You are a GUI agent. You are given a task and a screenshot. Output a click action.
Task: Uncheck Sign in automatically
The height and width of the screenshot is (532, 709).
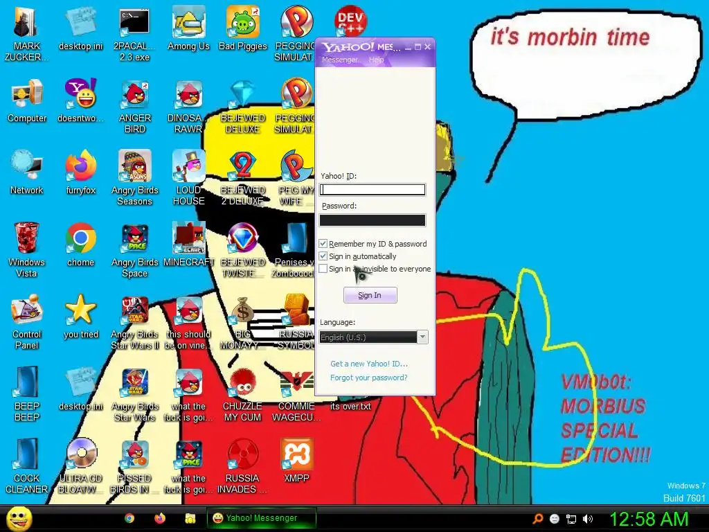[x=323, y=256]
